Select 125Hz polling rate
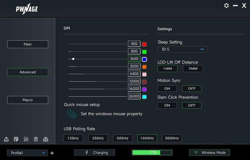250x160 pixels. tap(73, 138)
